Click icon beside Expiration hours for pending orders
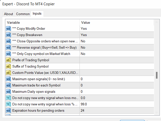 pos(8,110)
